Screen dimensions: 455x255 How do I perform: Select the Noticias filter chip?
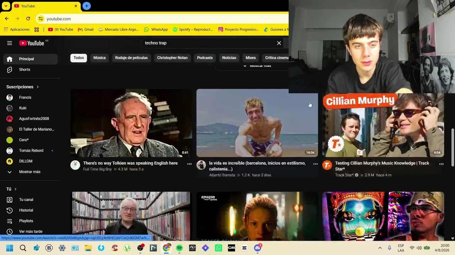(229, 58)
